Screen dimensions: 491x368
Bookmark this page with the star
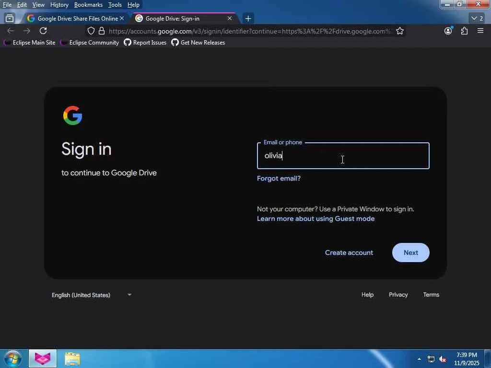pos(399,31)
